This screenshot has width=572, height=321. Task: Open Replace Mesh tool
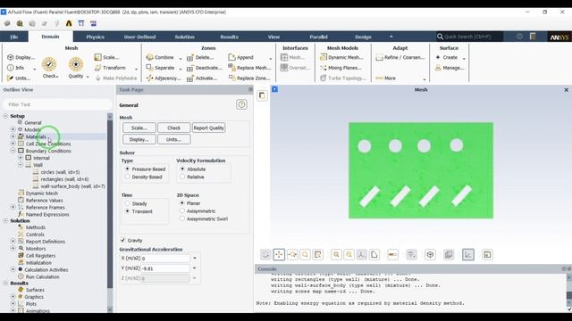pyautogui.click(x=249, y=68)
